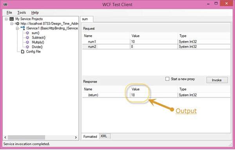Switch to the Formatted tab
This screenshot has height=150, width=235.
point(90,137)
